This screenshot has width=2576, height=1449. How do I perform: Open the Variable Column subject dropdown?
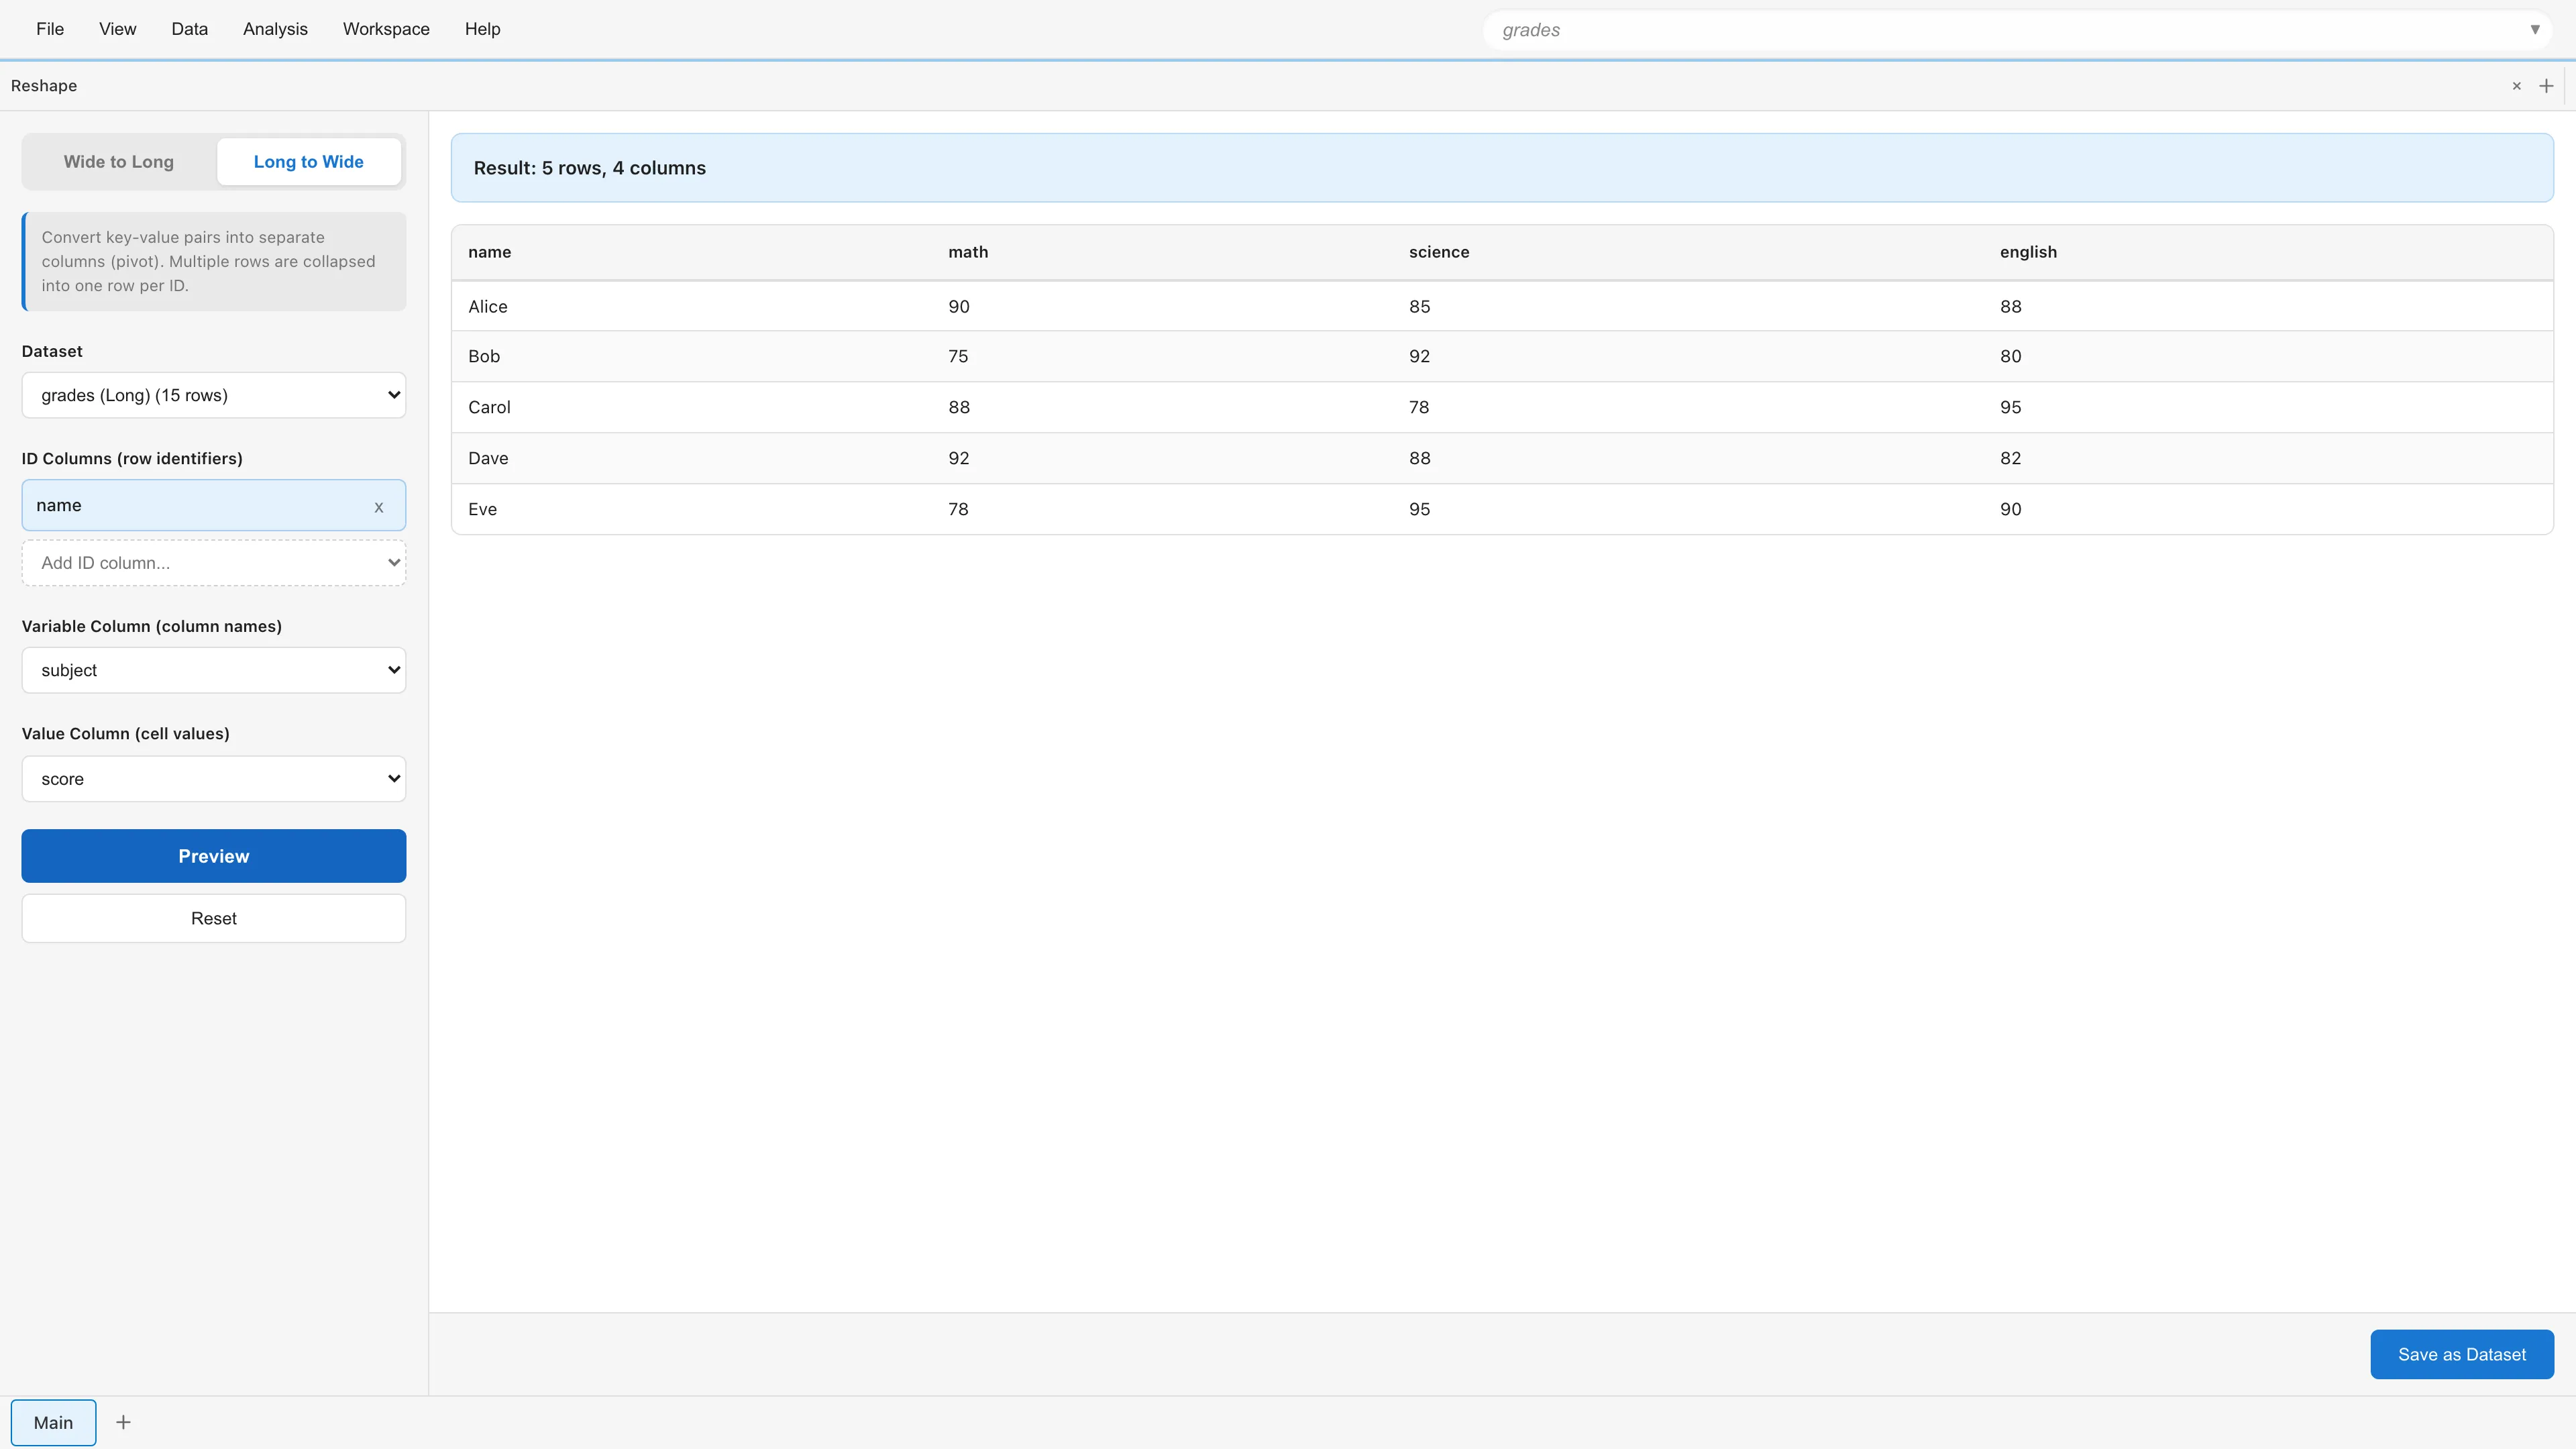[214, 670]
